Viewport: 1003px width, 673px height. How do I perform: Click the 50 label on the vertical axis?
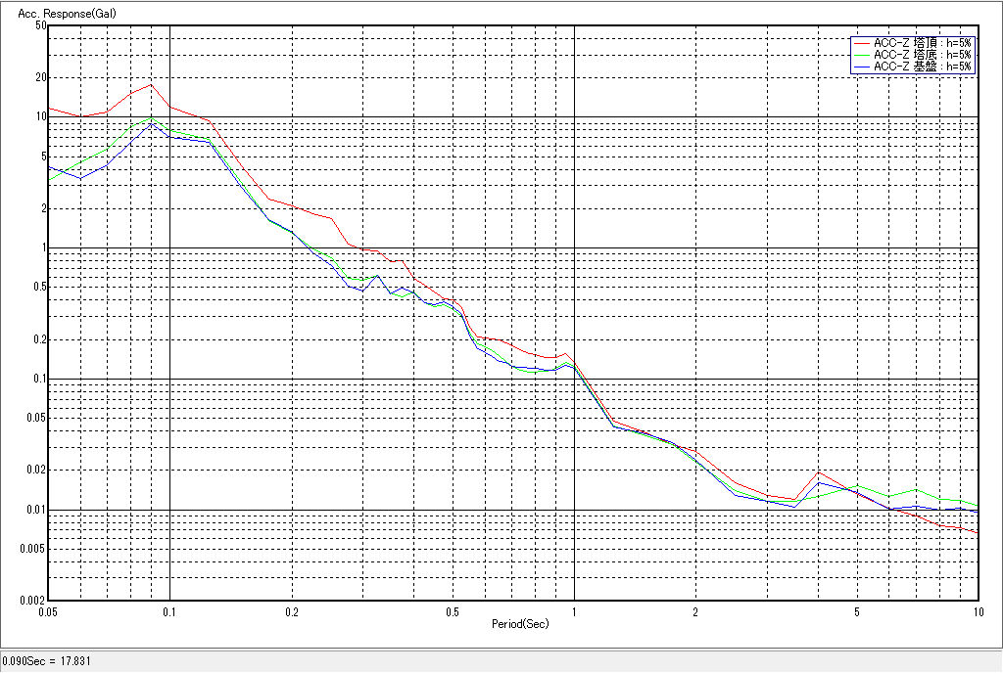pyautogui.click(x=41, y=25)
